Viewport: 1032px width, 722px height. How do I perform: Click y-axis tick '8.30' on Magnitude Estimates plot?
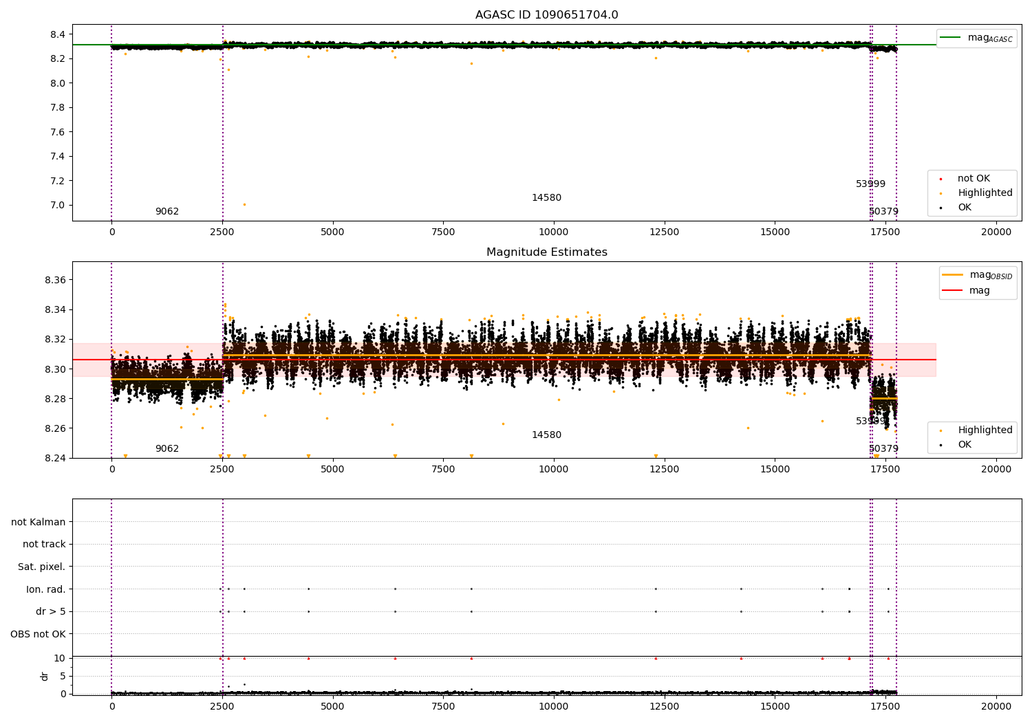pos(55,369)
